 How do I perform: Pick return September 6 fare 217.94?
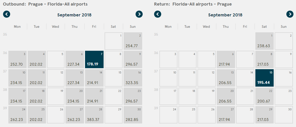[x=226, y=60]
